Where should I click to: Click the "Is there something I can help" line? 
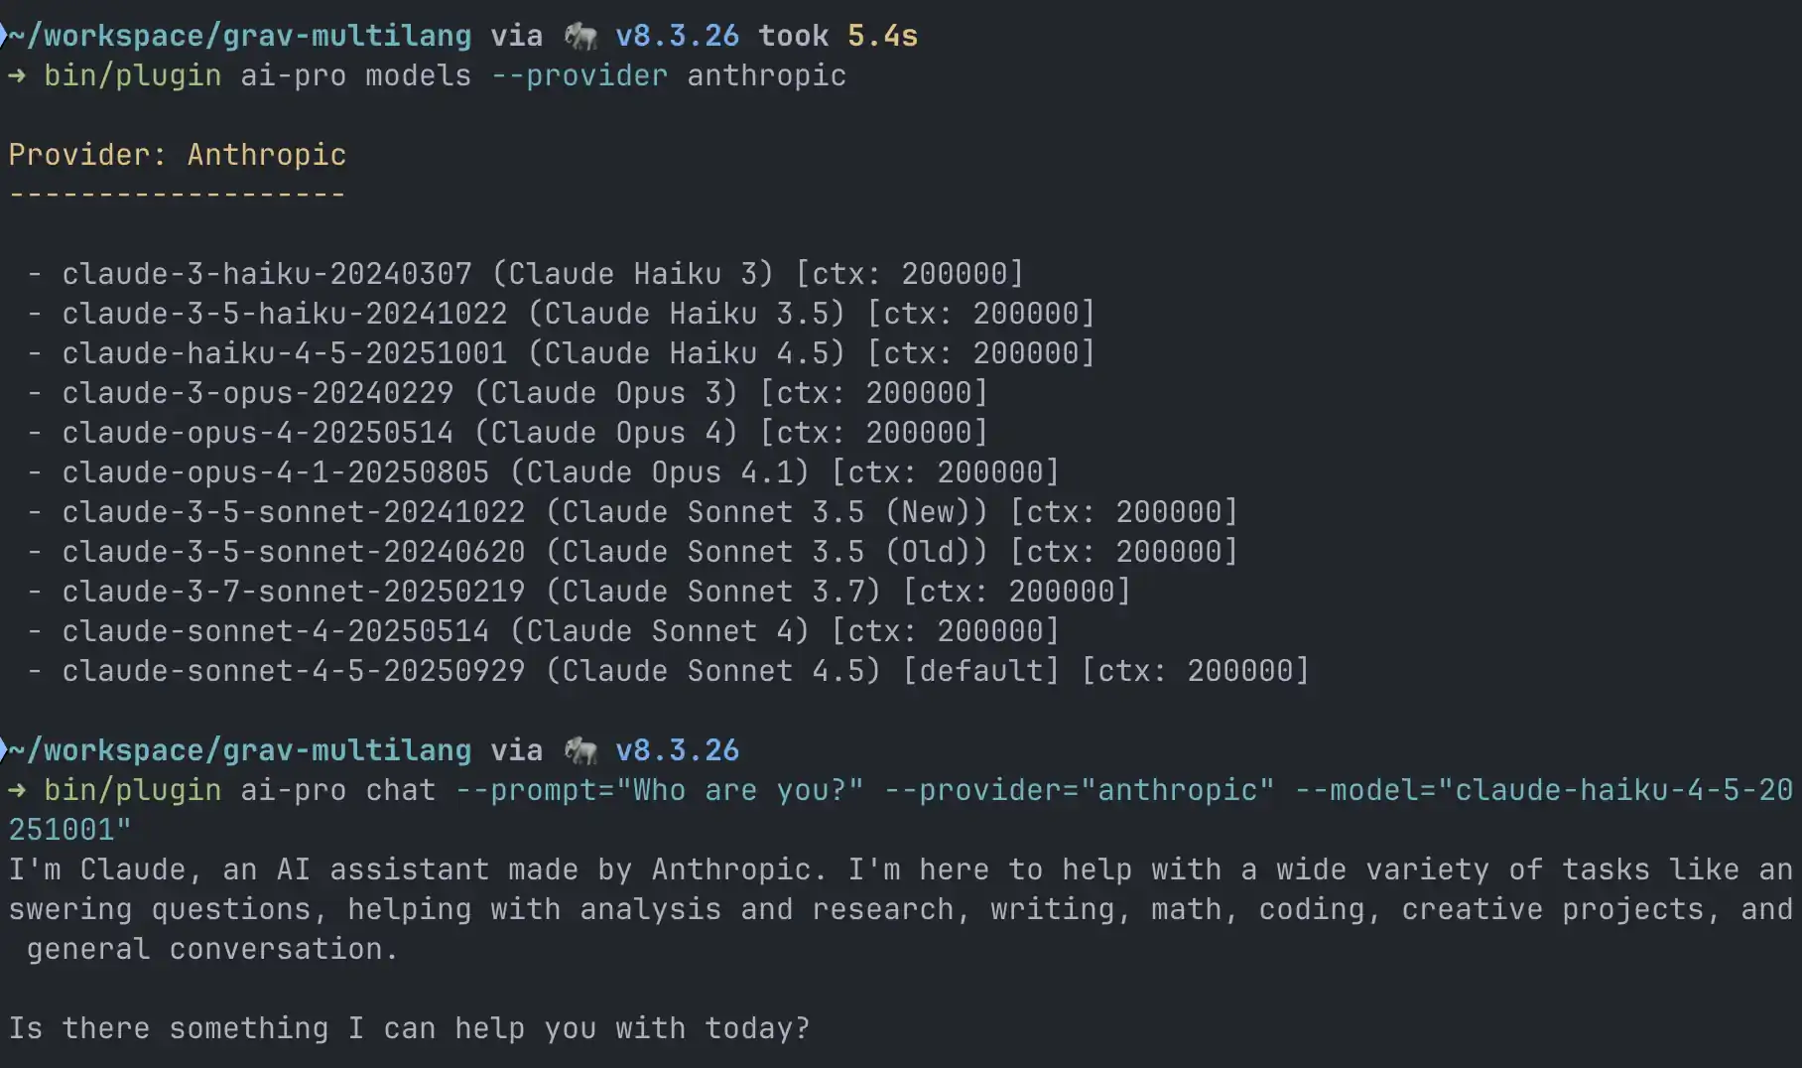point(410,1028)
